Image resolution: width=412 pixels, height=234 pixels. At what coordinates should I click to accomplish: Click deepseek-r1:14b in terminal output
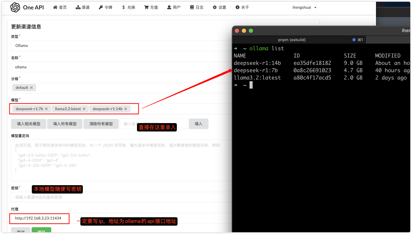point(257,63)
